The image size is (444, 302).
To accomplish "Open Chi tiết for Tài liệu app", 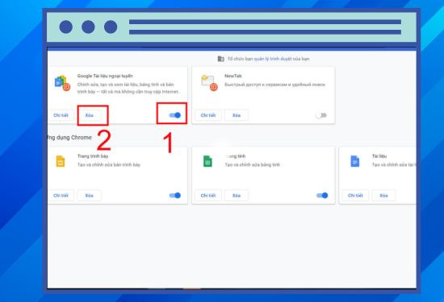I will (355, 196).
